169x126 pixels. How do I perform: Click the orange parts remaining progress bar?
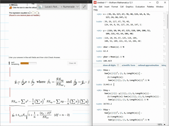coord(29,63)
